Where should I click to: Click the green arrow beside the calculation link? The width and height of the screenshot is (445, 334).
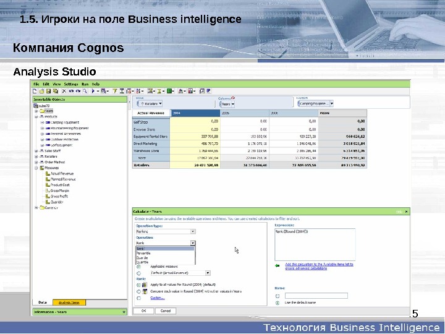click(x=278, y=266)
